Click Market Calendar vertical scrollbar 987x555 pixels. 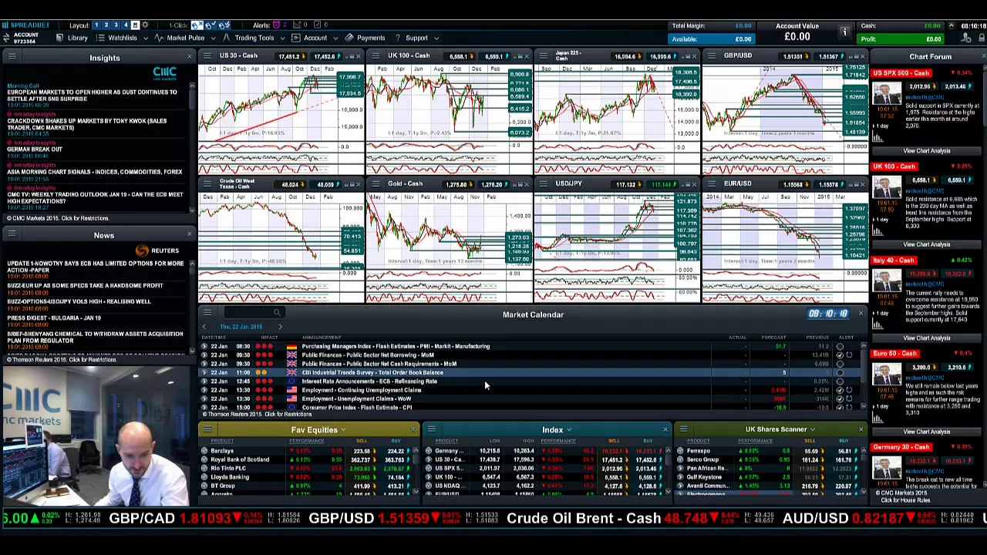point(863,375)
